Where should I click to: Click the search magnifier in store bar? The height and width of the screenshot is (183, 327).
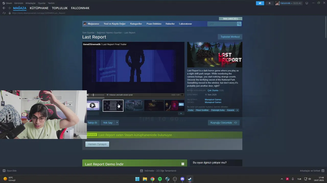[239, 24]
